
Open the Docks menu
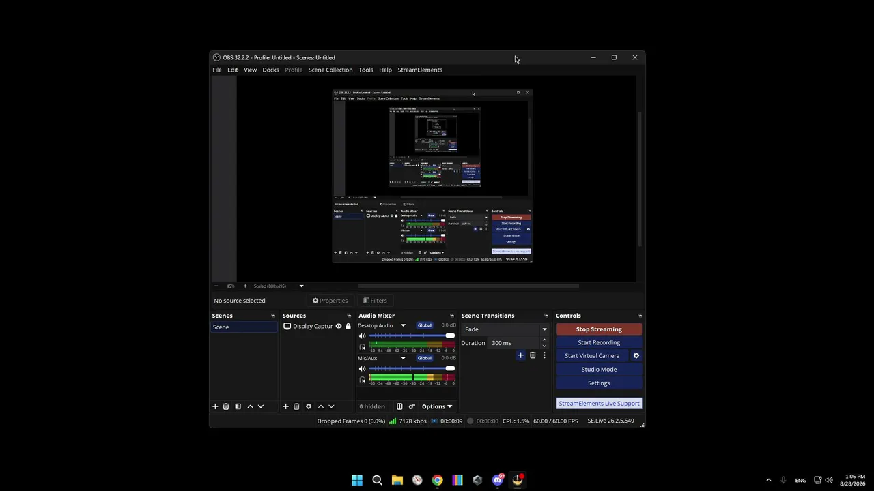271,70
